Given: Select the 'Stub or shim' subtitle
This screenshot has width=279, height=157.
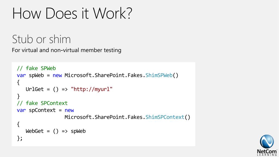Looking at the screenshot, I should [x=41, y=39].
